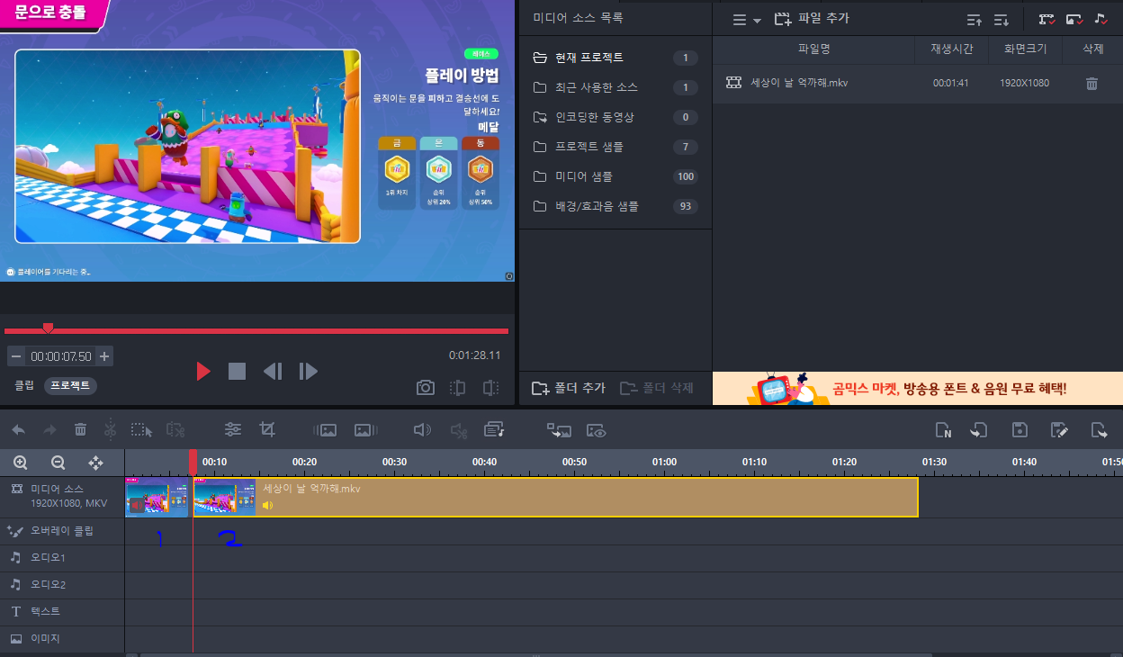Delete 세상이 날 억까해.mkv from the list

pyautogui.click(x=1092, y=83)
